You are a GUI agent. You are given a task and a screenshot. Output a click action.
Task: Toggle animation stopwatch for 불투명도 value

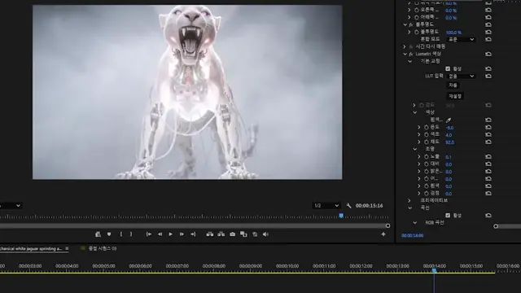click(x=416, y=32)
